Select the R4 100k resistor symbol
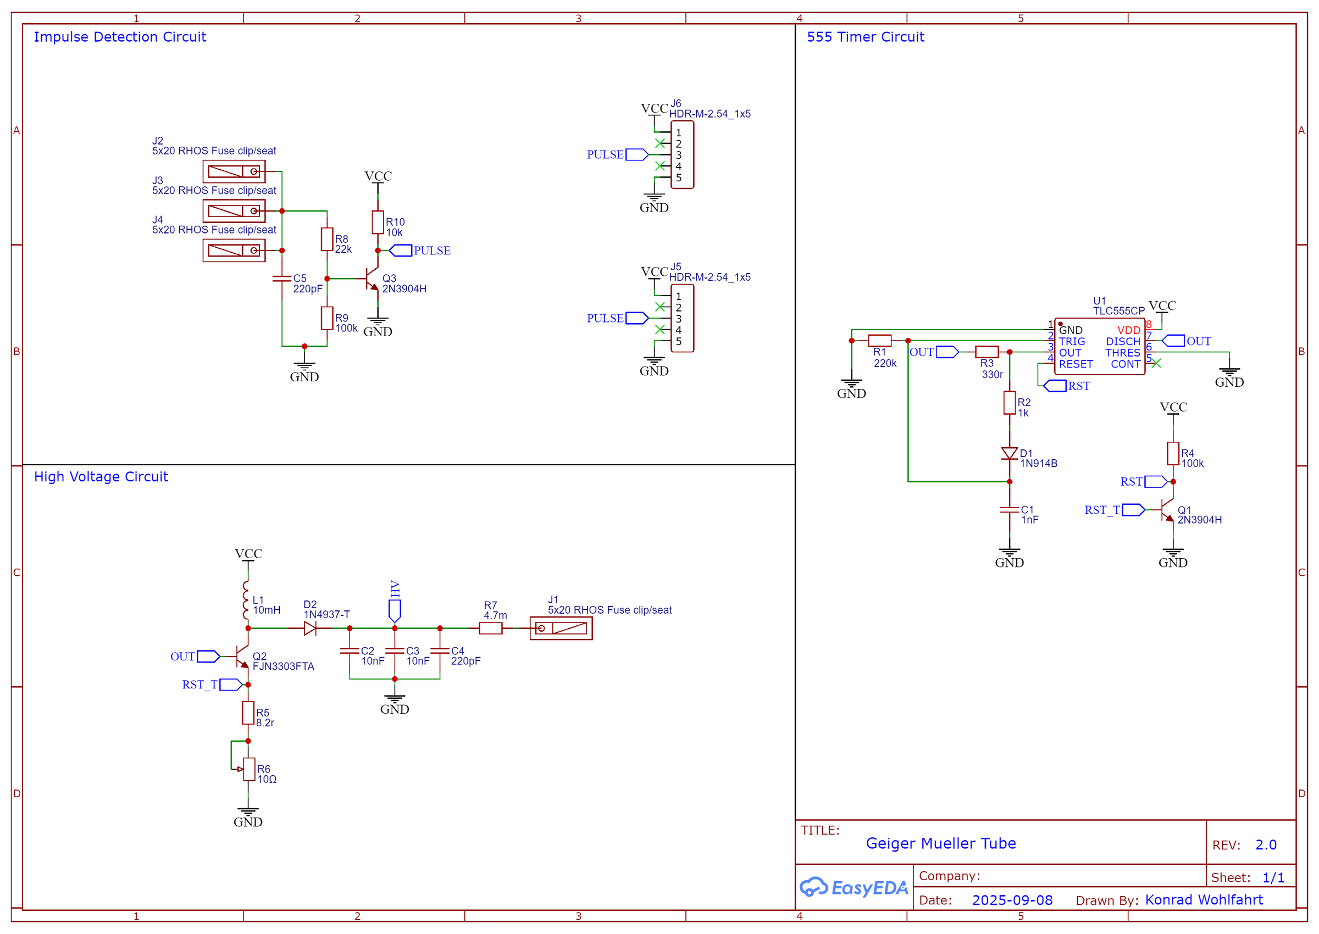Image resolution: width=1319 pixels, height=934 pixels. 1173,454
